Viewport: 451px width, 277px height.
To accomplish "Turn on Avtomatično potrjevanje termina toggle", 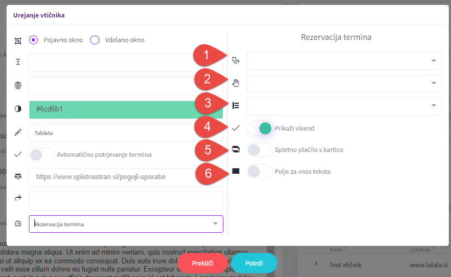I will [42, 155].
